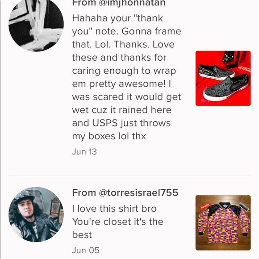
Task: Tap the 'my boxes lol thx' line
Action: tap(109, 137)
